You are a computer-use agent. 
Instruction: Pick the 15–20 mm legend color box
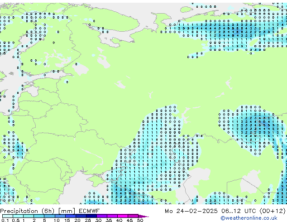(x=70, y=216)
